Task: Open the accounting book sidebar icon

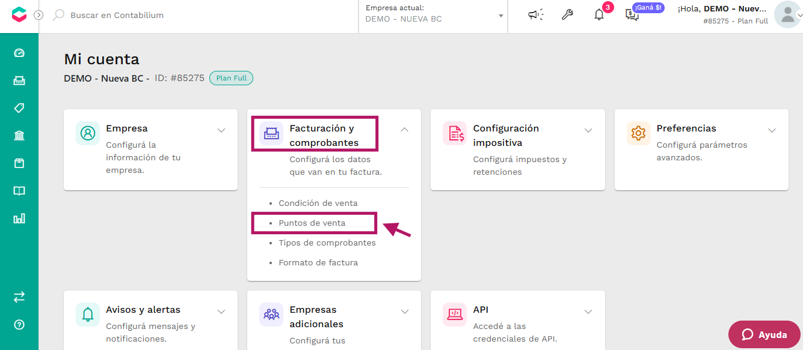Action: tap(19, 191)
